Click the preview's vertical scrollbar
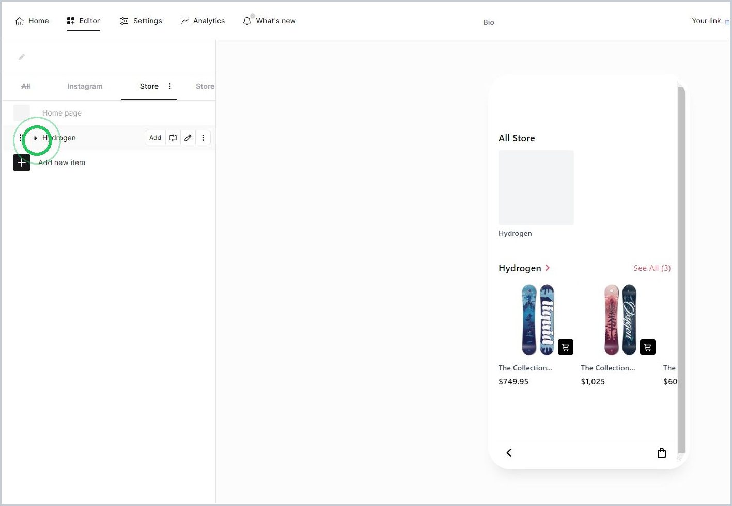Image resolution: width=732 pixels, height=506 pixels. pos(681,271)
